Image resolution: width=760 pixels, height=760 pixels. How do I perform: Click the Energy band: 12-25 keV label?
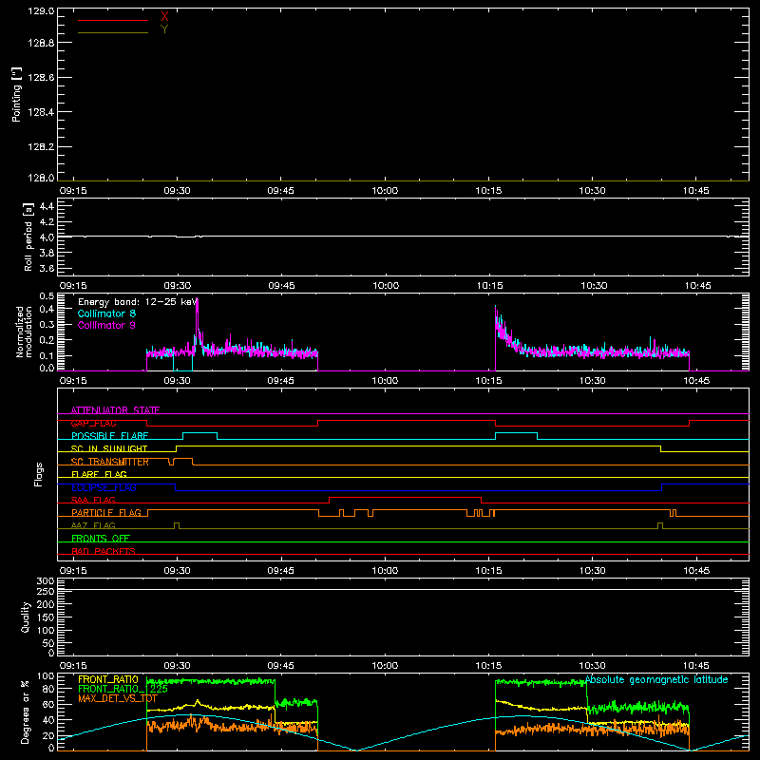tap(137, 302)
